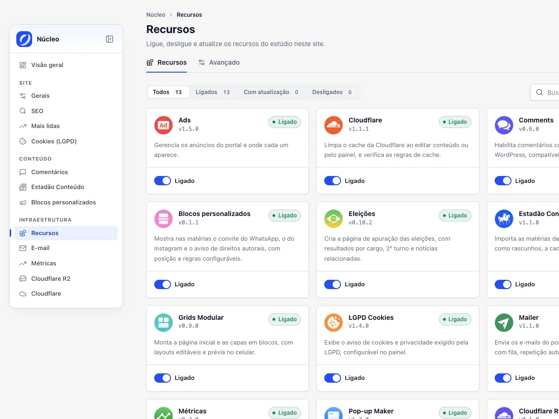Click the teal Grids Modular icon
The width and height of the screenshot is (559, 419).
[164, 323]
